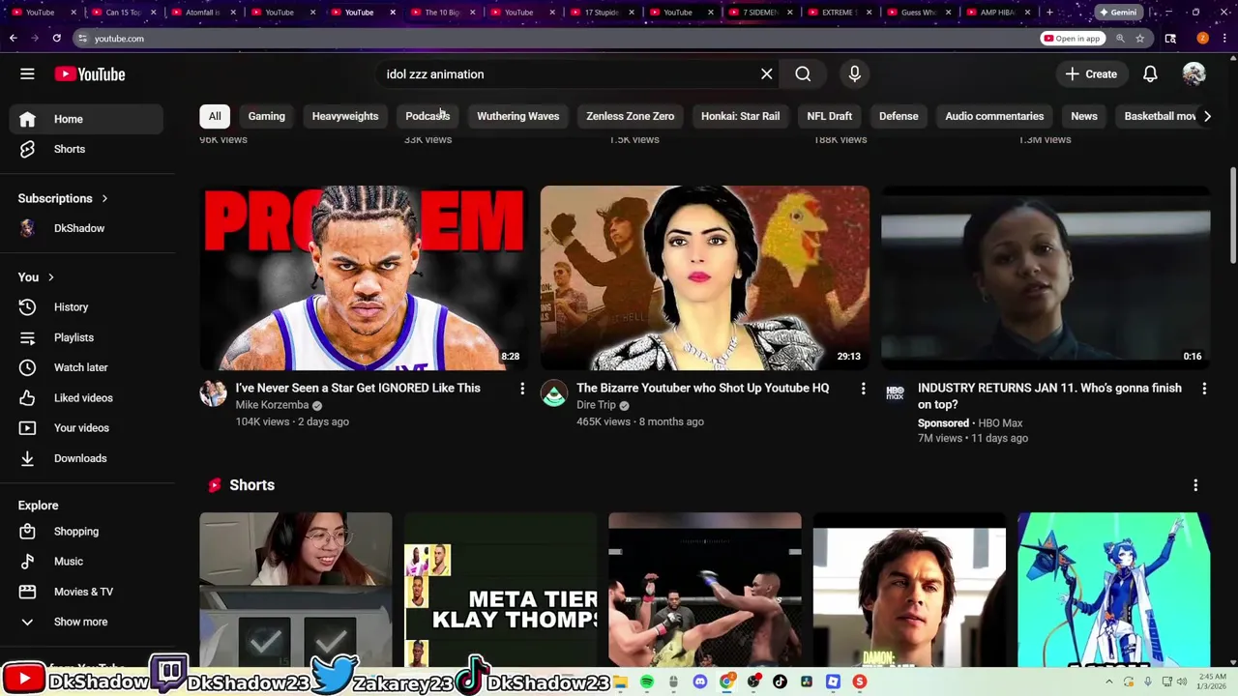
Task: Switch to the 7 SIDEMEN browser tab
Action: [x=759, y=13]
